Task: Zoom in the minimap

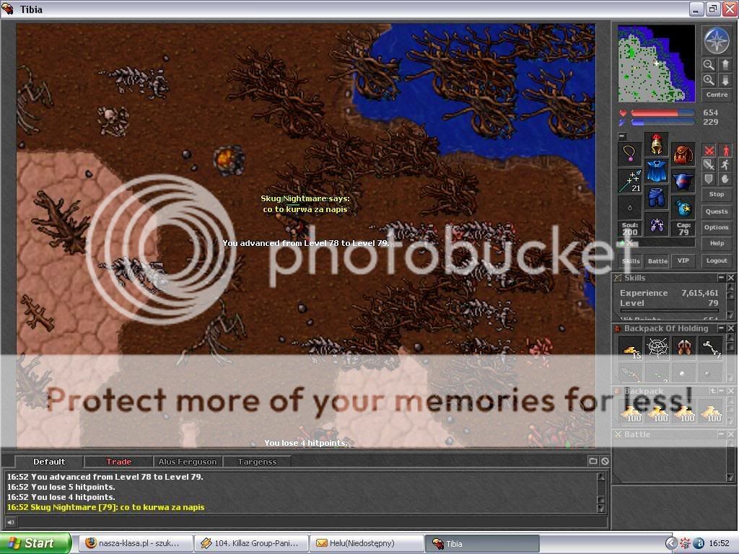Action: click(709, 80)
